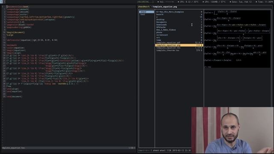Viewport: 274px width, 154px height.
Task: Click the \boldmath line in vim
Action: (12, 45)
